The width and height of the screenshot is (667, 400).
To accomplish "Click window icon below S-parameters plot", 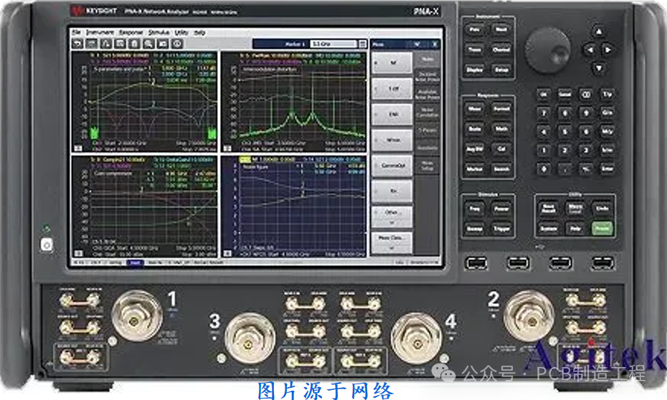I will [x=78, y=148].
